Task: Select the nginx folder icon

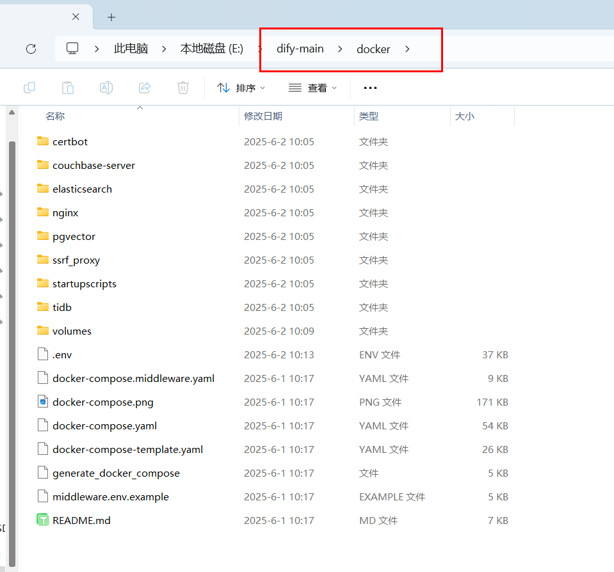Action: tap(43, 212)
